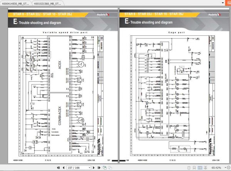Go to the previous page
The image size is (231, 171).
tap(64, 168)
